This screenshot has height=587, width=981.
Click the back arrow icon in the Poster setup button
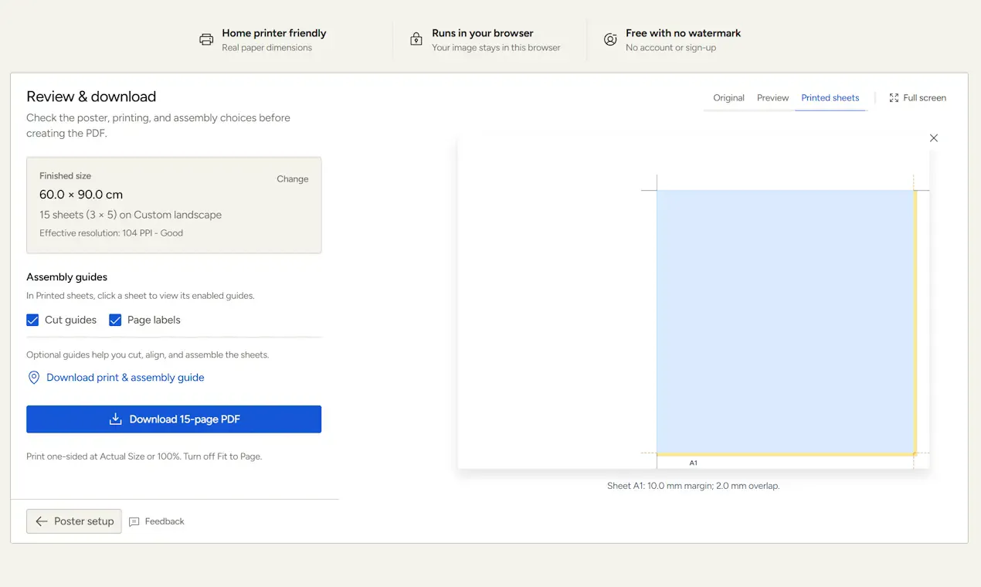click(x=42, y=521)
